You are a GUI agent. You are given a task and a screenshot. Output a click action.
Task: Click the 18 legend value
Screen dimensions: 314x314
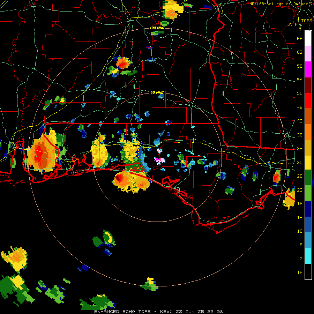(300, 204)
